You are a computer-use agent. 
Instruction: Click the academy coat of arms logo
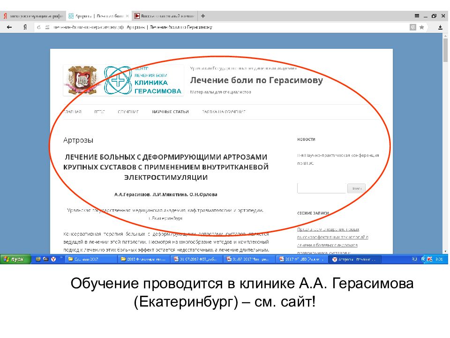[x=82, y=80]
